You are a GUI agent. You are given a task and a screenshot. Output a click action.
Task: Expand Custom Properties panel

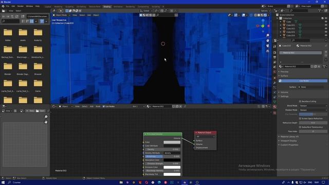(x=289, y=145)
